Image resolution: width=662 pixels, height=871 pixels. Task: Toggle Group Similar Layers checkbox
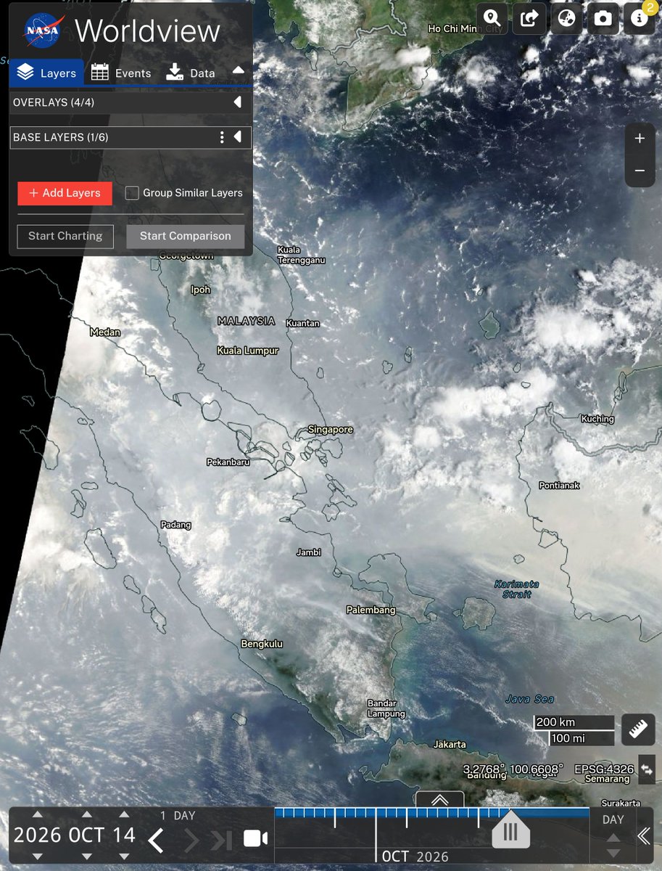point(132,193)
